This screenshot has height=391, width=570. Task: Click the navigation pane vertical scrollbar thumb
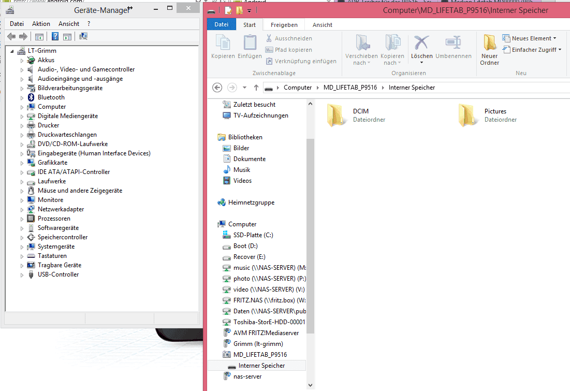pos(310,237)
